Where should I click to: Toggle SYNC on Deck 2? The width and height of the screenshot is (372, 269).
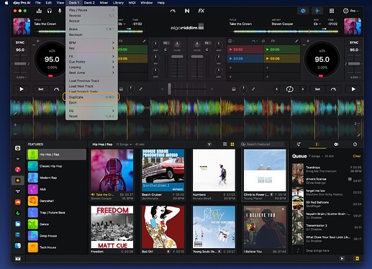(x=354, y=42)
